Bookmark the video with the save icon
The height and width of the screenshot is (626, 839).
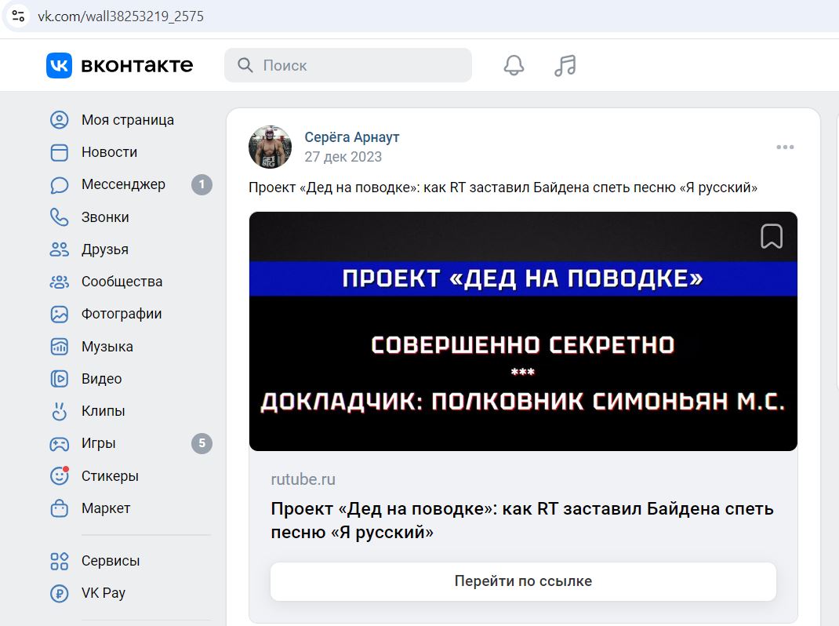tap(771, 236)
